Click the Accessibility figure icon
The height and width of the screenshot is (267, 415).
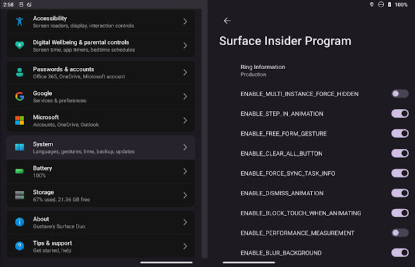pyautogui.click(x=19, y=21)
